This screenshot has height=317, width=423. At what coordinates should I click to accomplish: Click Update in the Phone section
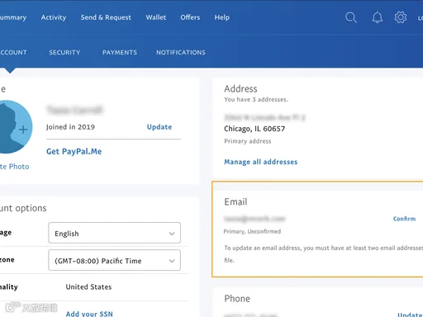(410, 315)
